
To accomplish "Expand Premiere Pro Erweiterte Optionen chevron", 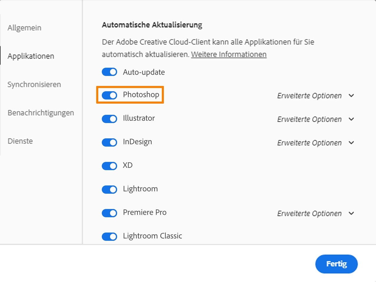I will coord(351,213).
